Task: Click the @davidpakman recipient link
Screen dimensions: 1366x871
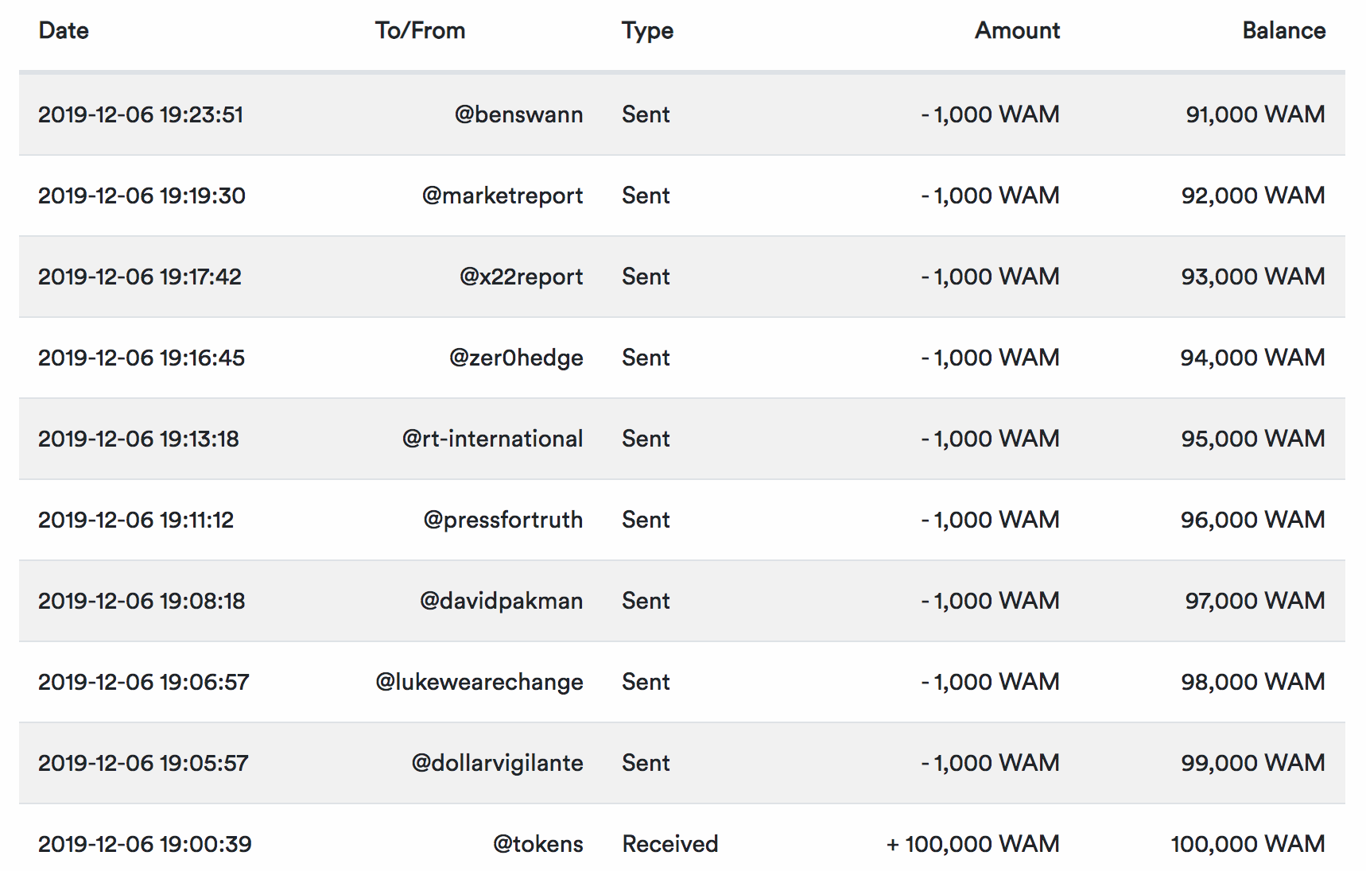Action: (x=501, y=601)
